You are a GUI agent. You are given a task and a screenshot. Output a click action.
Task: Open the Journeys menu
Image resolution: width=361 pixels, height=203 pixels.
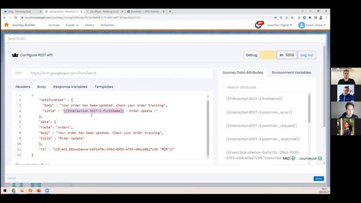[x=54, y=25]
